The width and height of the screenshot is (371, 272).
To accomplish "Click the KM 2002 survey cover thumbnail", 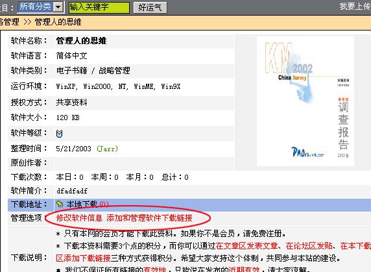I will (x=305, y=101).
